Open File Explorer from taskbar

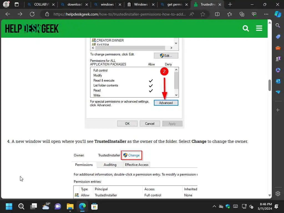(x=70, y=206)
